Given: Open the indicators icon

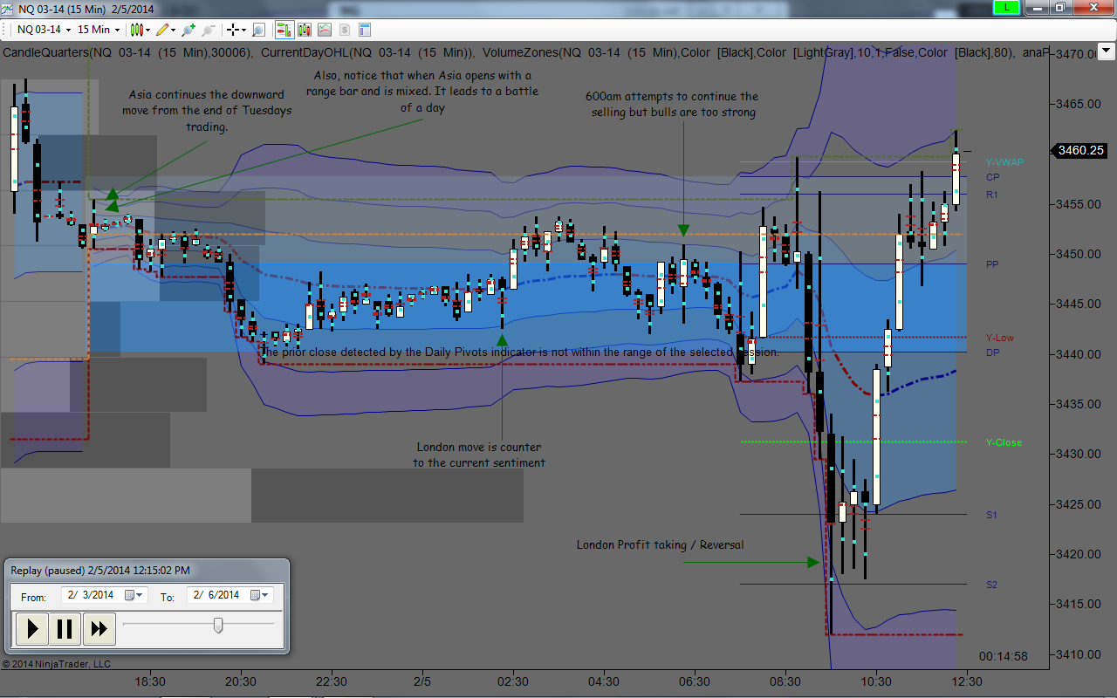Looking at the screenshot, I should pos(325,30).
